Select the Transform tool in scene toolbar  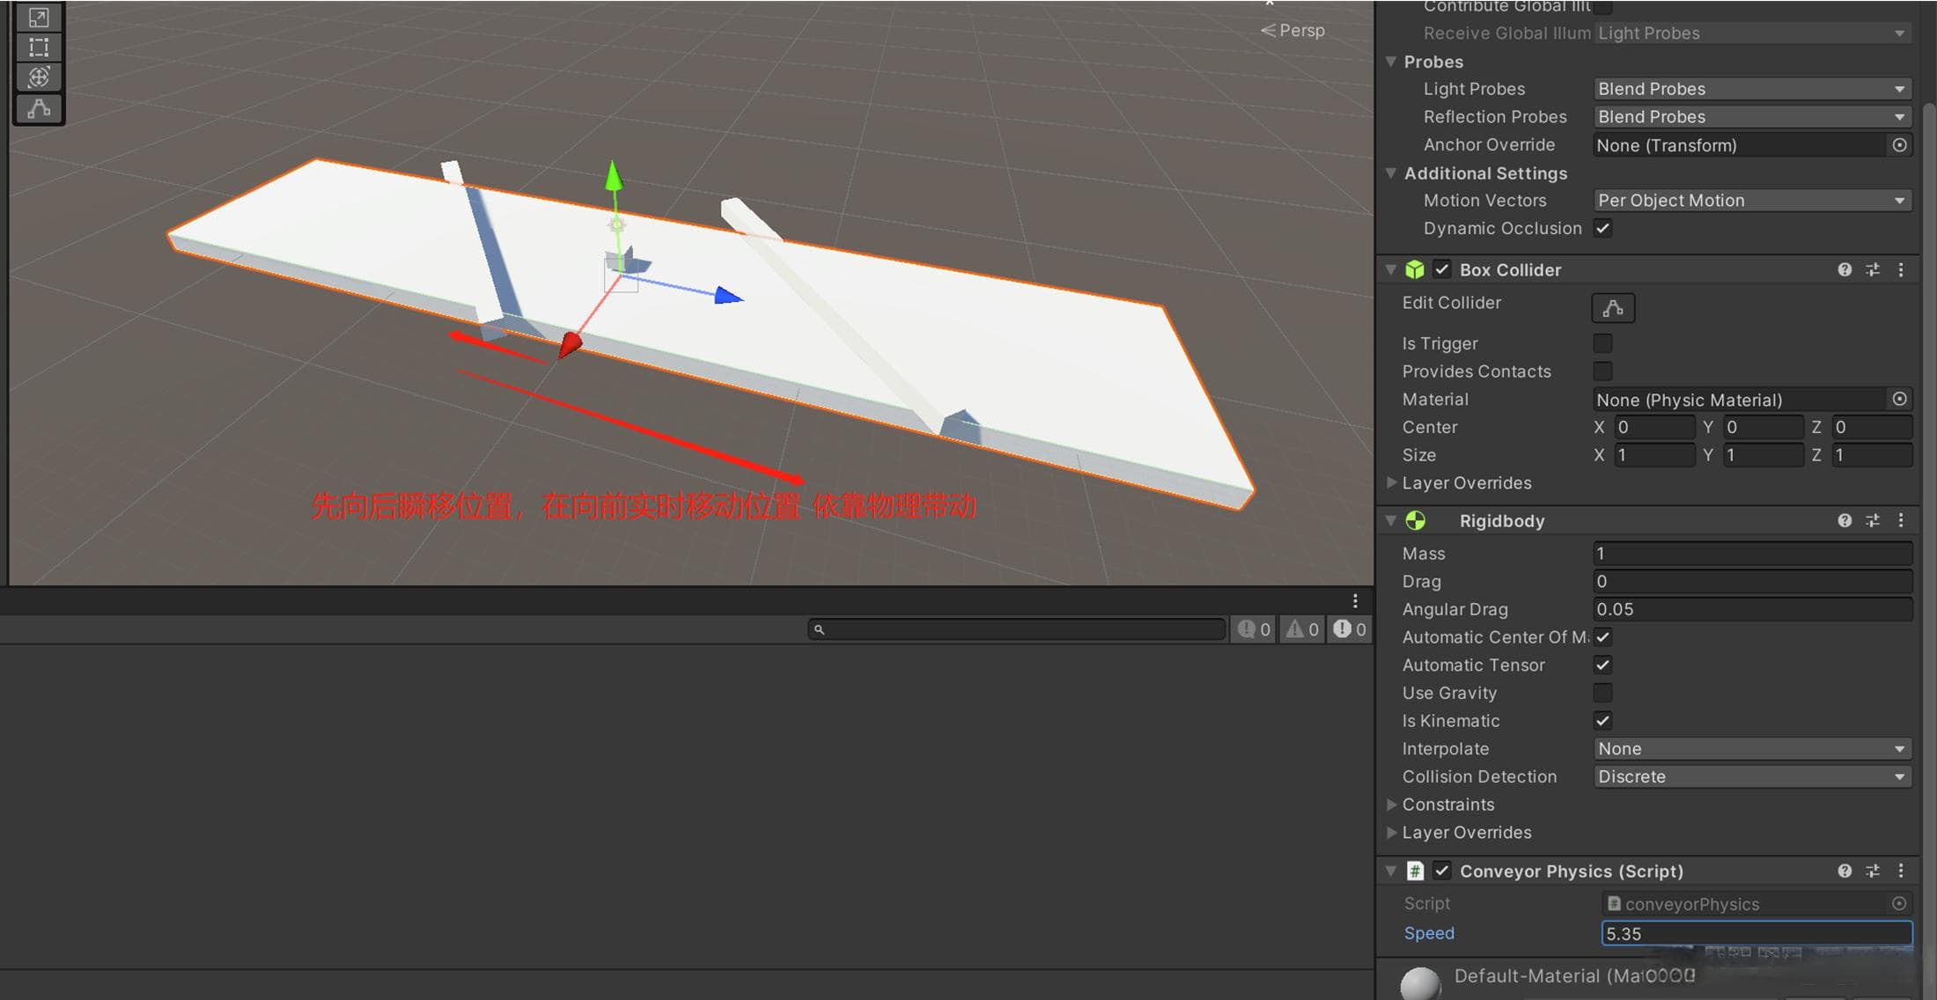(x=39, y=77)
